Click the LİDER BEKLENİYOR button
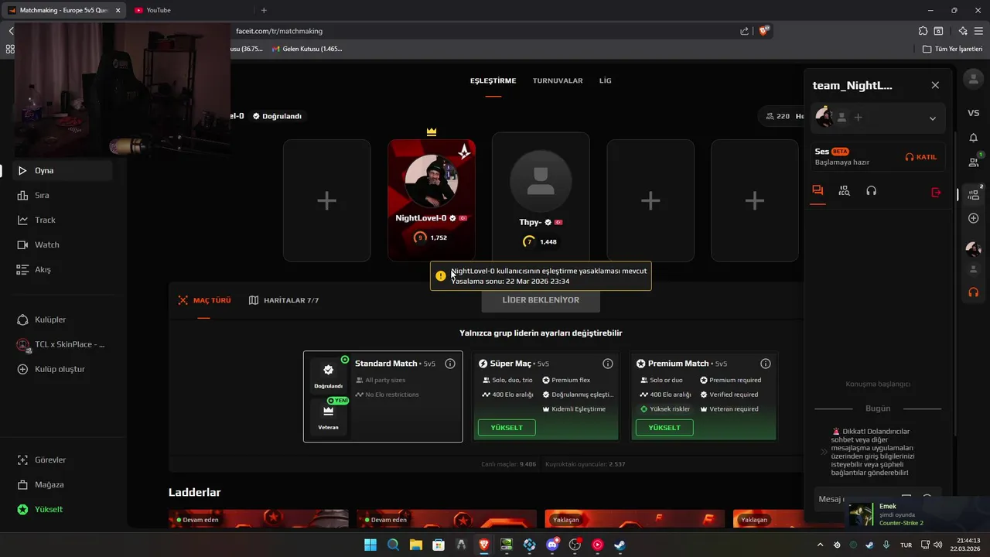 [x=541, y=299]
